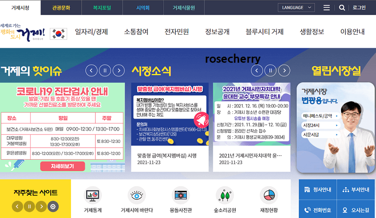Open the 소통참여 menu
This screenshot has width=376, height=218.
click(136, 32)
